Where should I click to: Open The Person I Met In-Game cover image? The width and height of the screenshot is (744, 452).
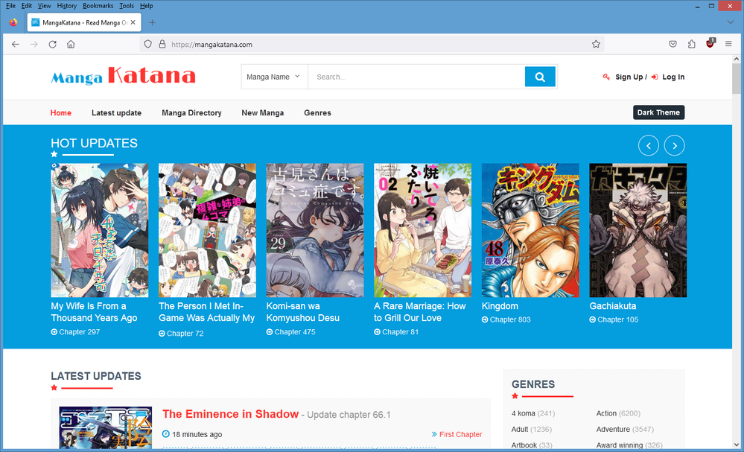pos(207,231)
